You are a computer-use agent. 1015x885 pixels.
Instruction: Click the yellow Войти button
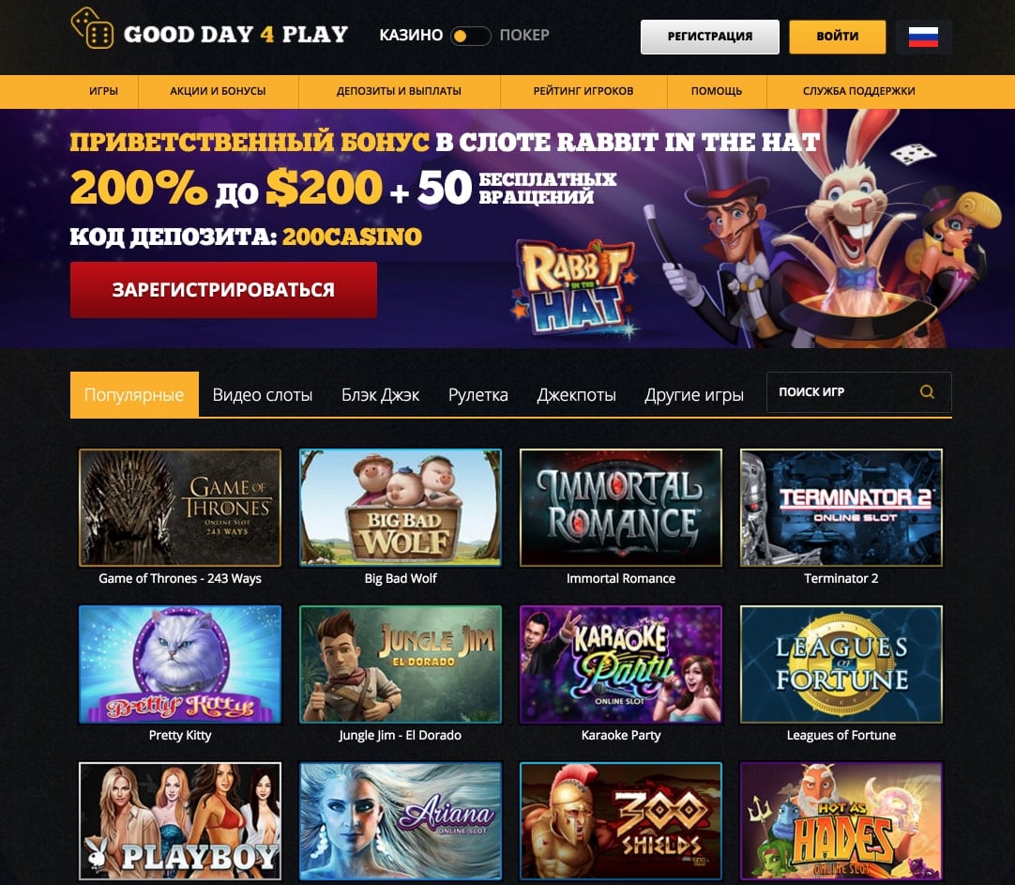838,37
